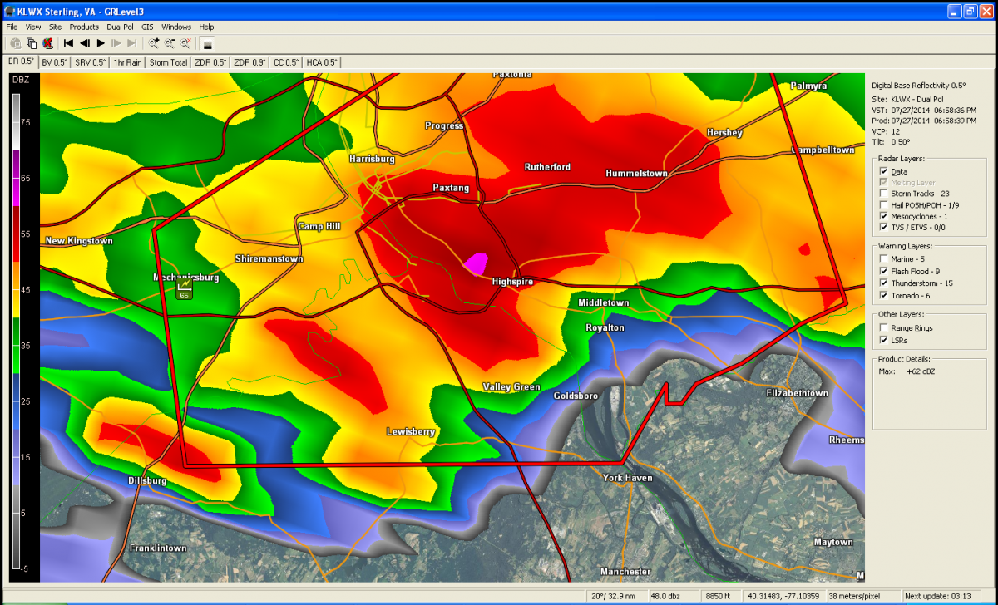Open the Help menu
998x605 pixels.
[206, 27]
